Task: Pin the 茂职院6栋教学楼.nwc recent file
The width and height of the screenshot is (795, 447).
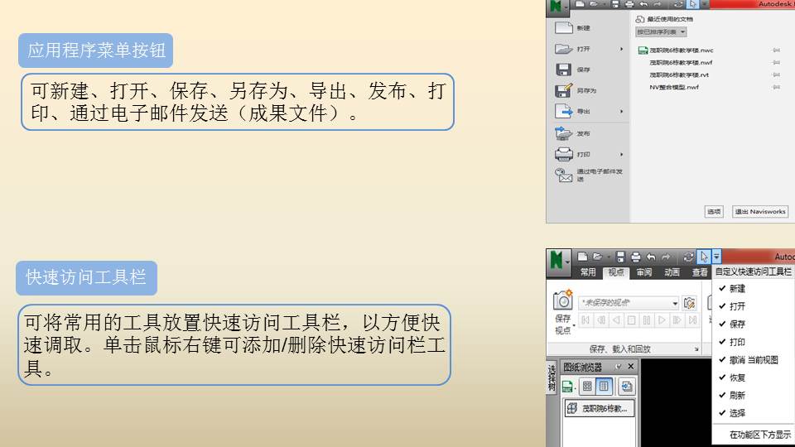Action: [776, 50]
